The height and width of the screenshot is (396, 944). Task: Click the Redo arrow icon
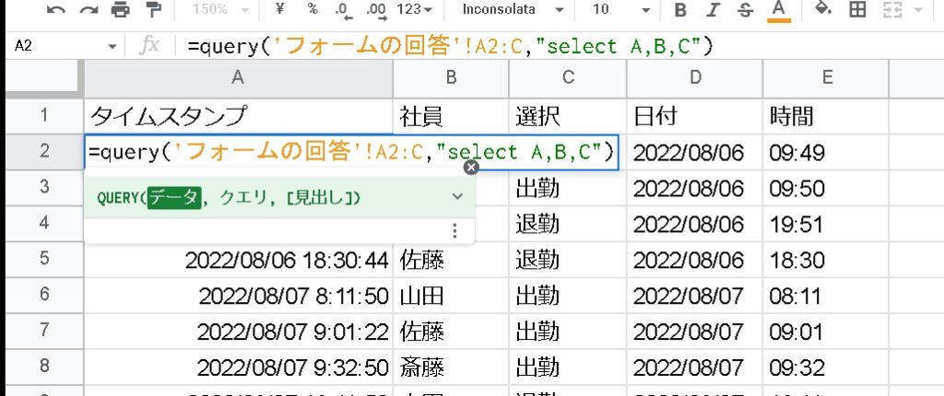pos(88,10)
